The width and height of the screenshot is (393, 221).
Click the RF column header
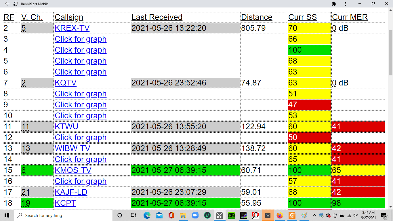tap(9, 17)
